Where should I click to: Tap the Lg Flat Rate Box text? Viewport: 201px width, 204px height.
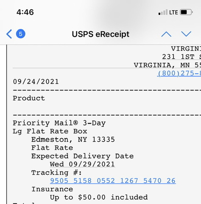pos(50,131)
